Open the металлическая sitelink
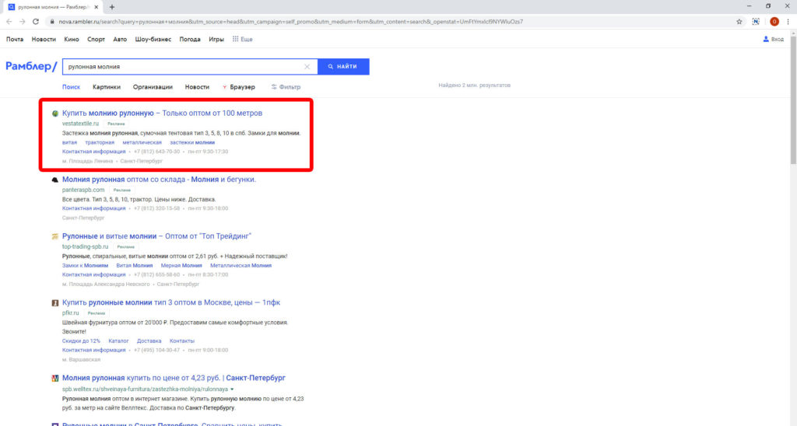 click(142, 143)
